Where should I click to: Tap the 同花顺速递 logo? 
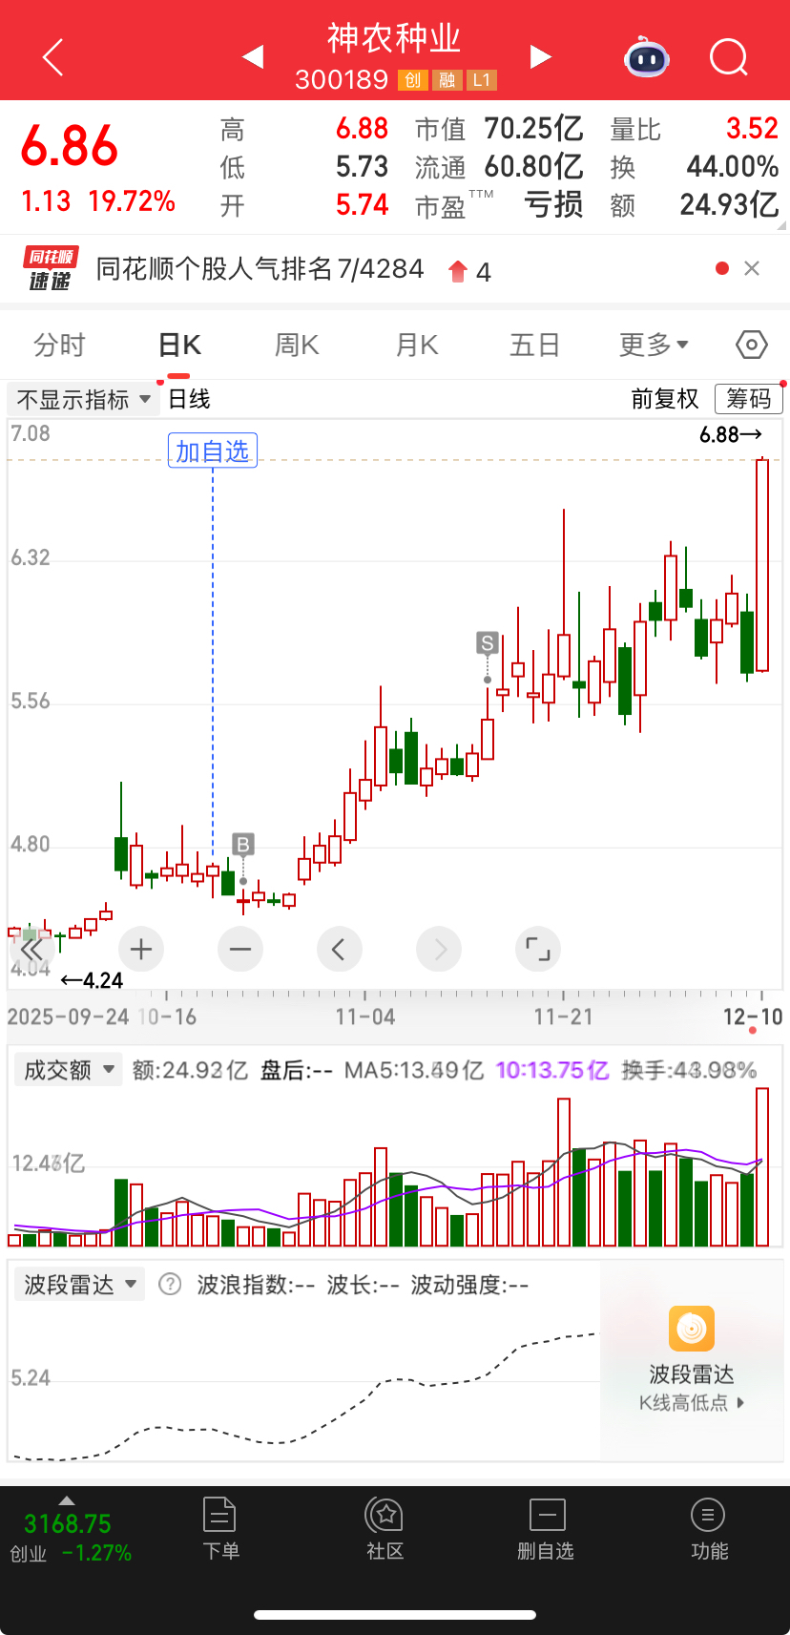[51, 269]
